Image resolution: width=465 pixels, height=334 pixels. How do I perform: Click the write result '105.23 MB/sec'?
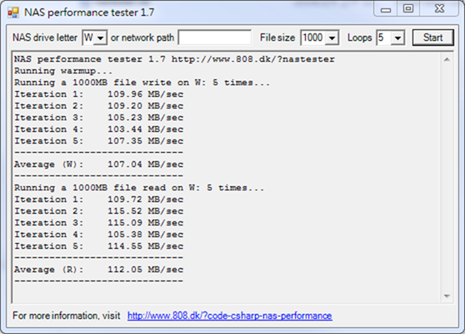[x=145, y=118]
